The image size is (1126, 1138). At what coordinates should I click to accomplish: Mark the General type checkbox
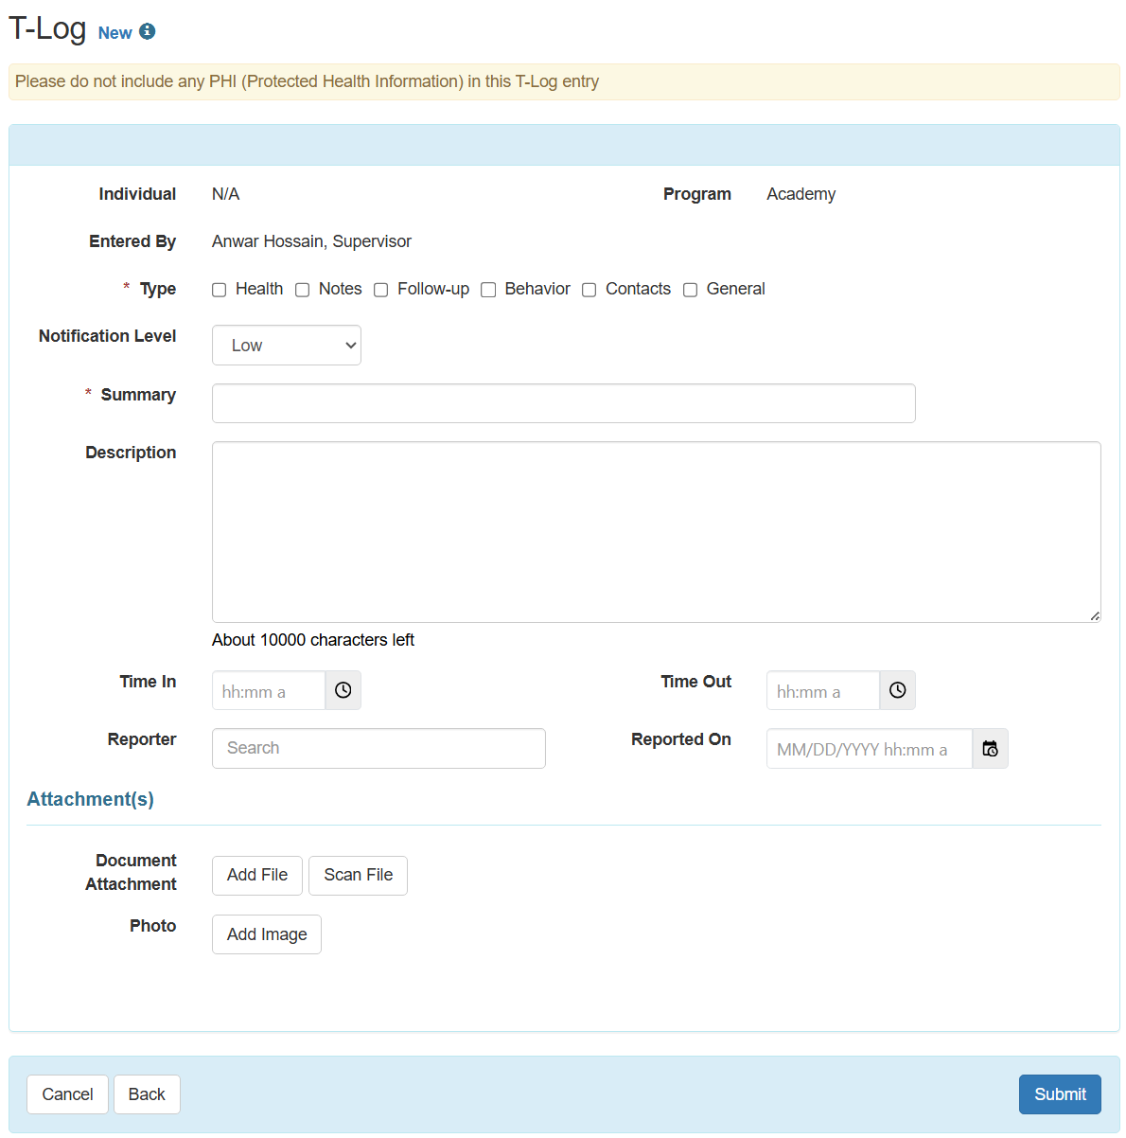[691, 290]
